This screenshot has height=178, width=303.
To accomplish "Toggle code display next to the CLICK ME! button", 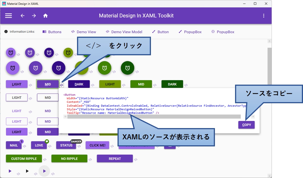I will coord(112,146).
